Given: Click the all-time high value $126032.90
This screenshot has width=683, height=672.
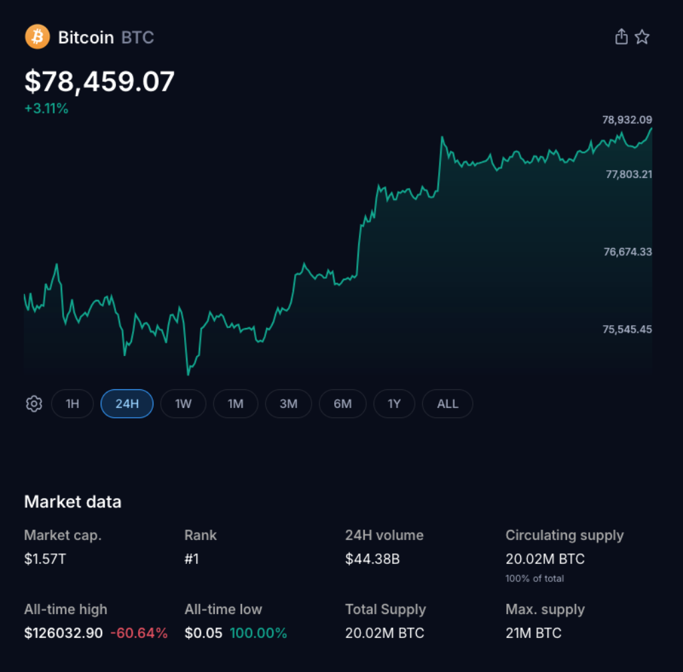Looking at the screenshot, I should (x=63, y=633).
